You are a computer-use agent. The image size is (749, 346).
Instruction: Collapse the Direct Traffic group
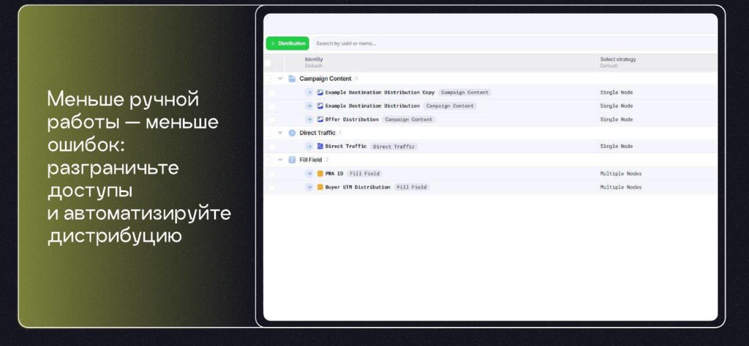[x=280, y=133]
